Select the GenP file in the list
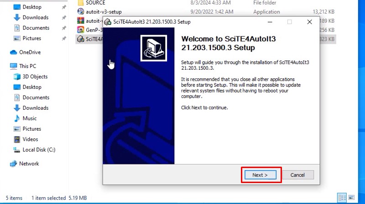365x204 pixels. pyautogui.click(x=91, y=30)
